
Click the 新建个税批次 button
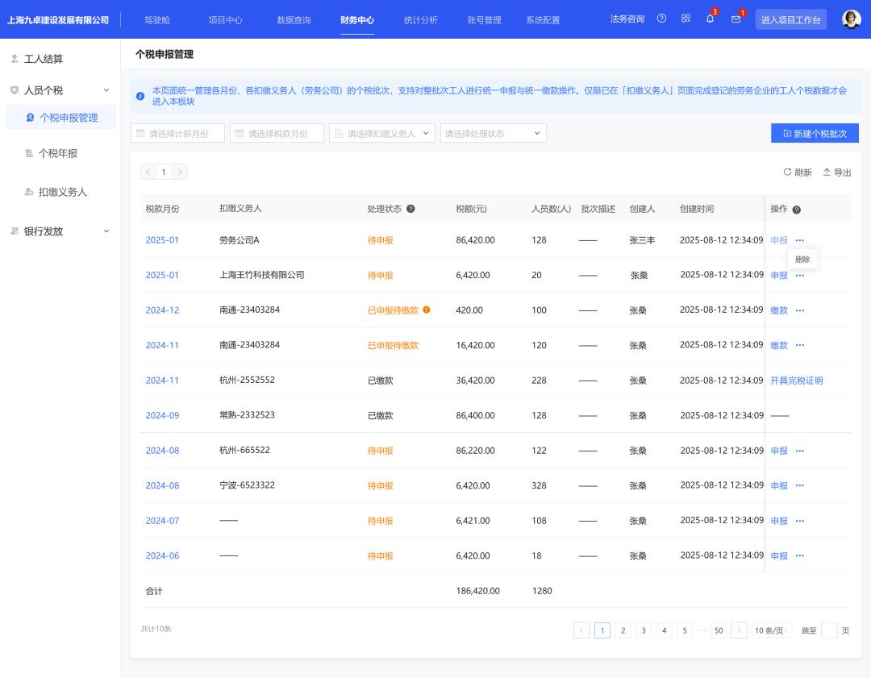815,134
